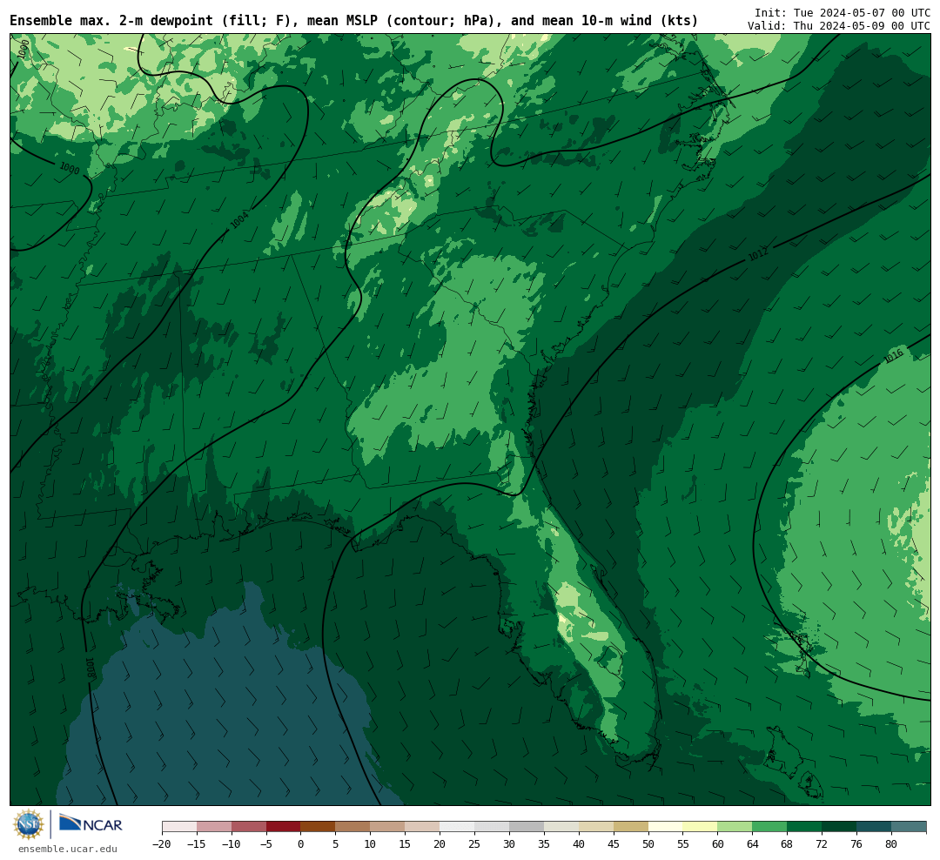Click the Init date 'Tue 2024-05-07 00 UTC'
Screen dimensions: 940x860
coord(862,13)
